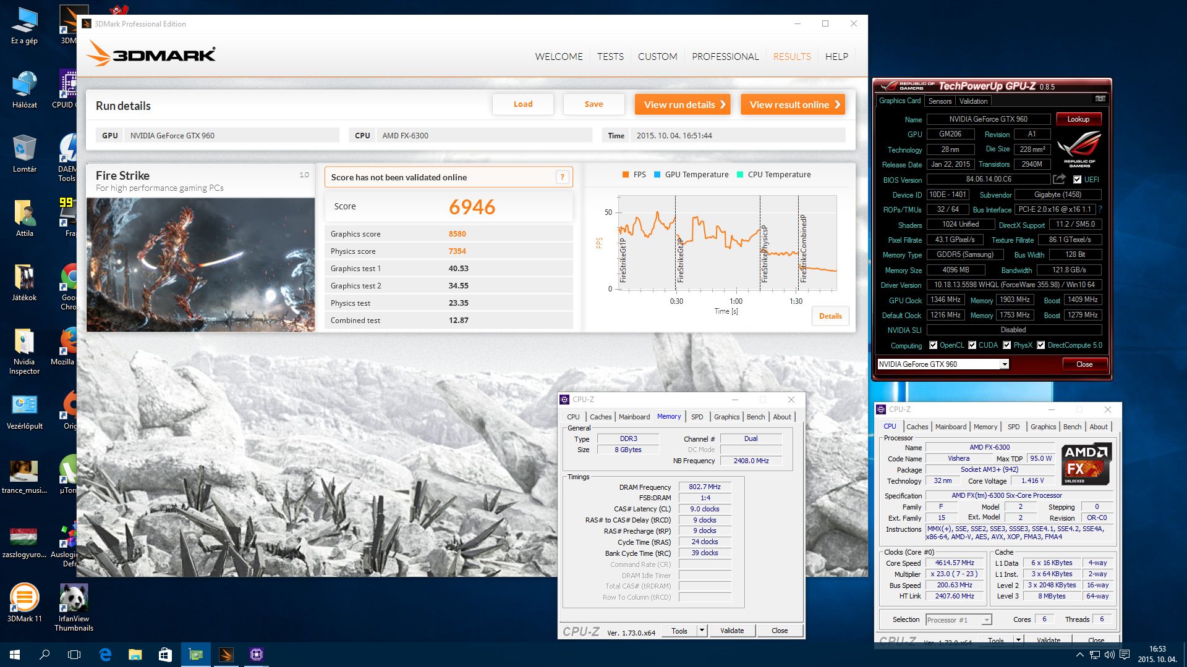1187x667 pixels.
Task: Open the PROFESSIONAL menu in 3DMark
Action: (725, 56)
